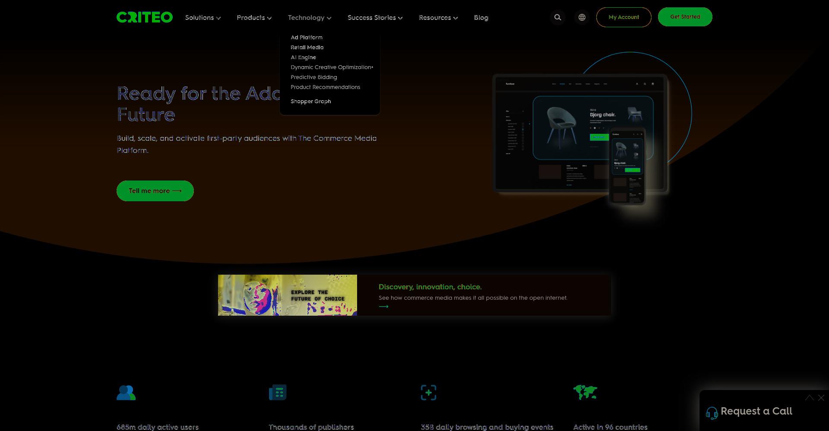This screenshot has height=431, width=829.
Task: Choose Dynamic Creative Optimization+ menu entry
Action: click(x=332, y=67)
